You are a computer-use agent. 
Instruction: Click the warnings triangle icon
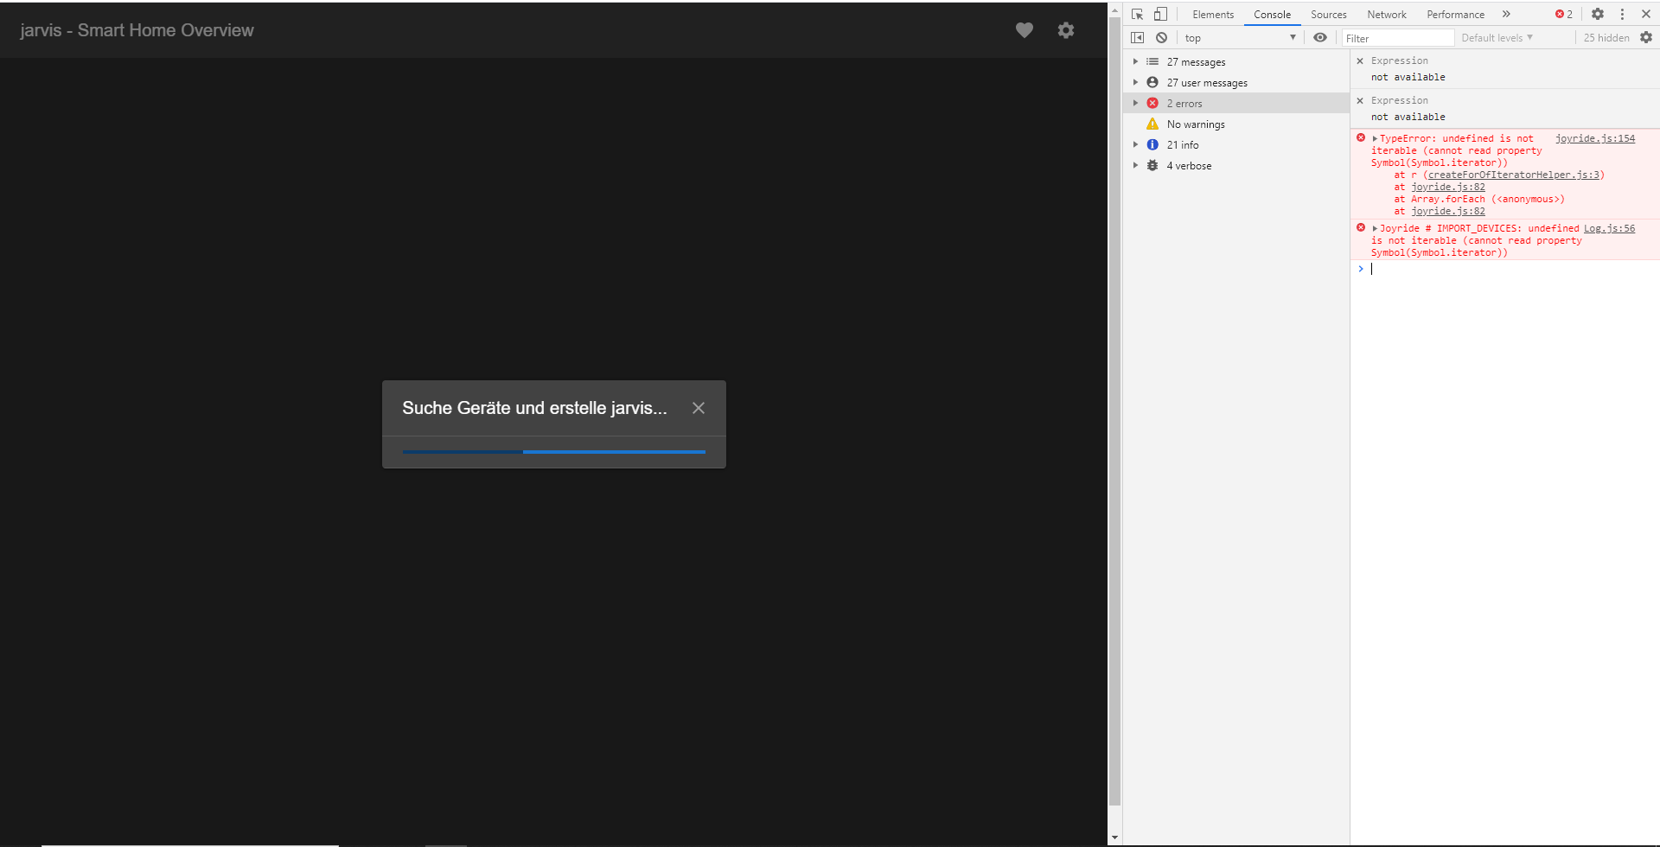click(1152, 124)
